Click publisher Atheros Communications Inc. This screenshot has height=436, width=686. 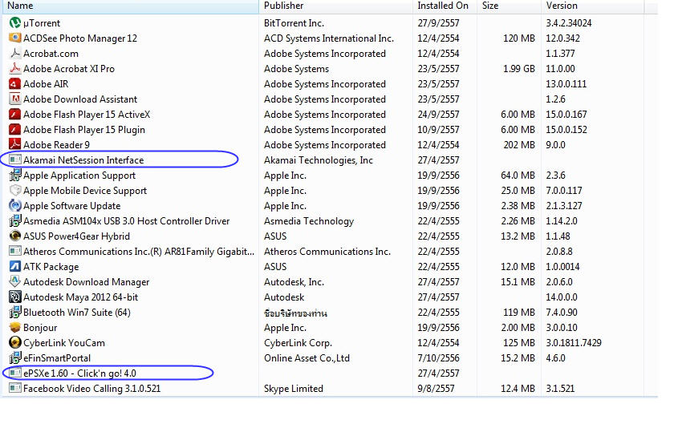pos(327,252)
